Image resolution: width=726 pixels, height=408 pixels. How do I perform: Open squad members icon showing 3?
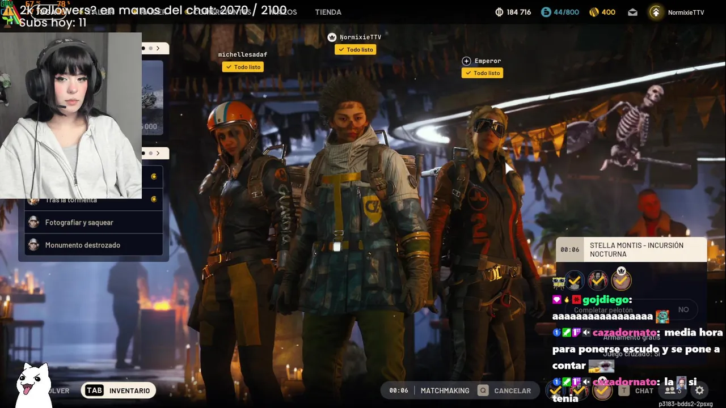point(672,390)
